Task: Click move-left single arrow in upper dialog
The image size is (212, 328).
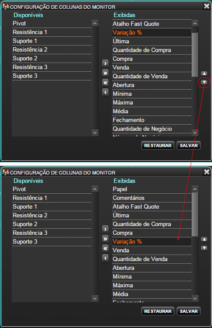Action: click(x=105, y=92)
